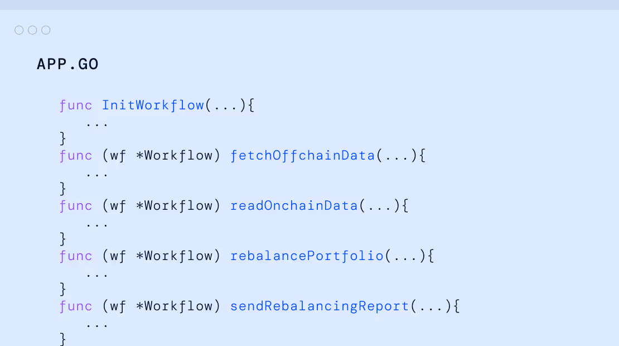This screenshot has height=346, width=619.
Task: Click the (wf *Workflow) receiver before readOnchainData
Action: pyautogui.click(x=161, y=205)
